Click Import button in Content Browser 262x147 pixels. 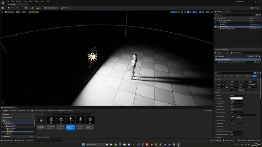[x=13, y=111]
